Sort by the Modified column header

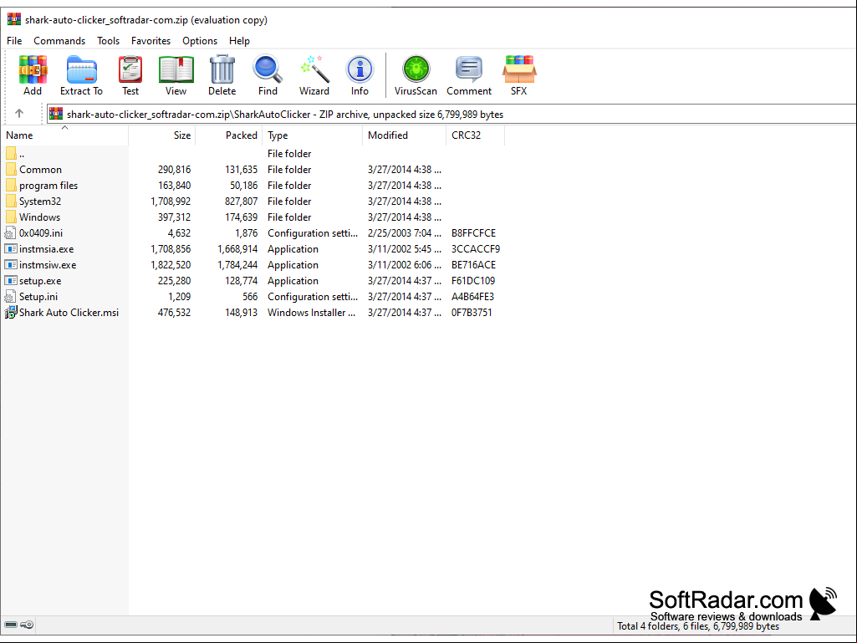coord(404,135)
